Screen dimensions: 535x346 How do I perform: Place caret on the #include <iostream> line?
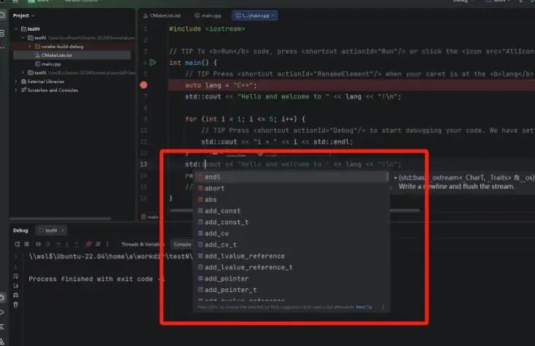(x=207, y=29)
